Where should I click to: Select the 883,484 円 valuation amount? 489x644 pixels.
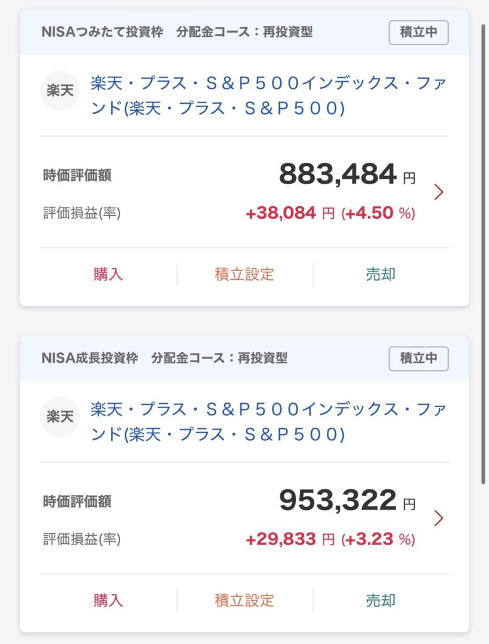348,174
